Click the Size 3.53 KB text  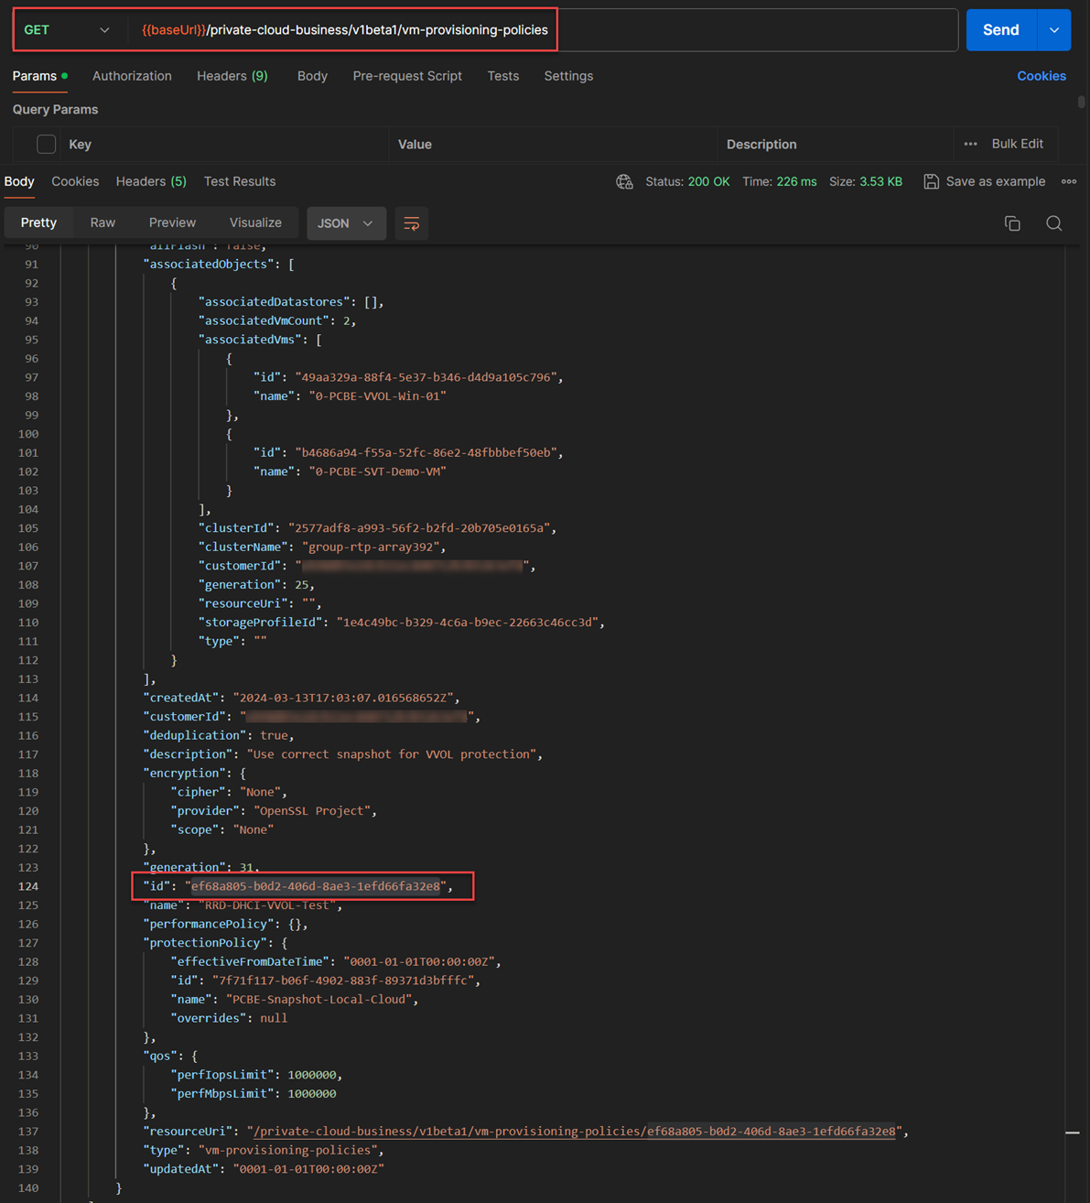[x=866, y=181]
